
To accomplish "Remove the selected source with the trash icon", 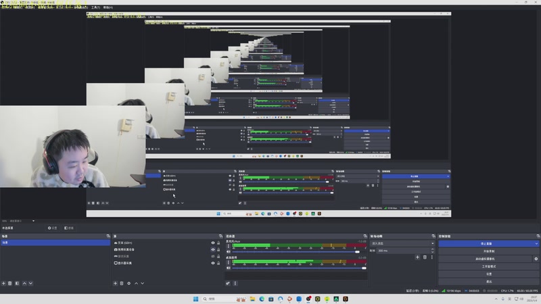I will click(x=122, y=283).
